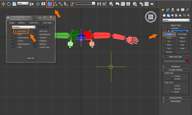The width and height of the screenshot is (192, 115).
Task: Open the Layer Manager icon
Action: (111, 4)
